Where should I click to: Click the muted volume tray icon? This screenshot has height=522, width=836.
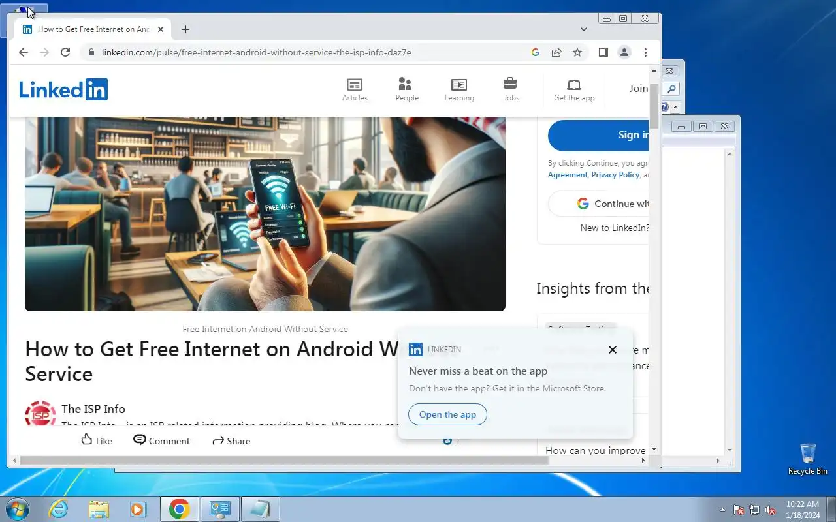[771, 510]
